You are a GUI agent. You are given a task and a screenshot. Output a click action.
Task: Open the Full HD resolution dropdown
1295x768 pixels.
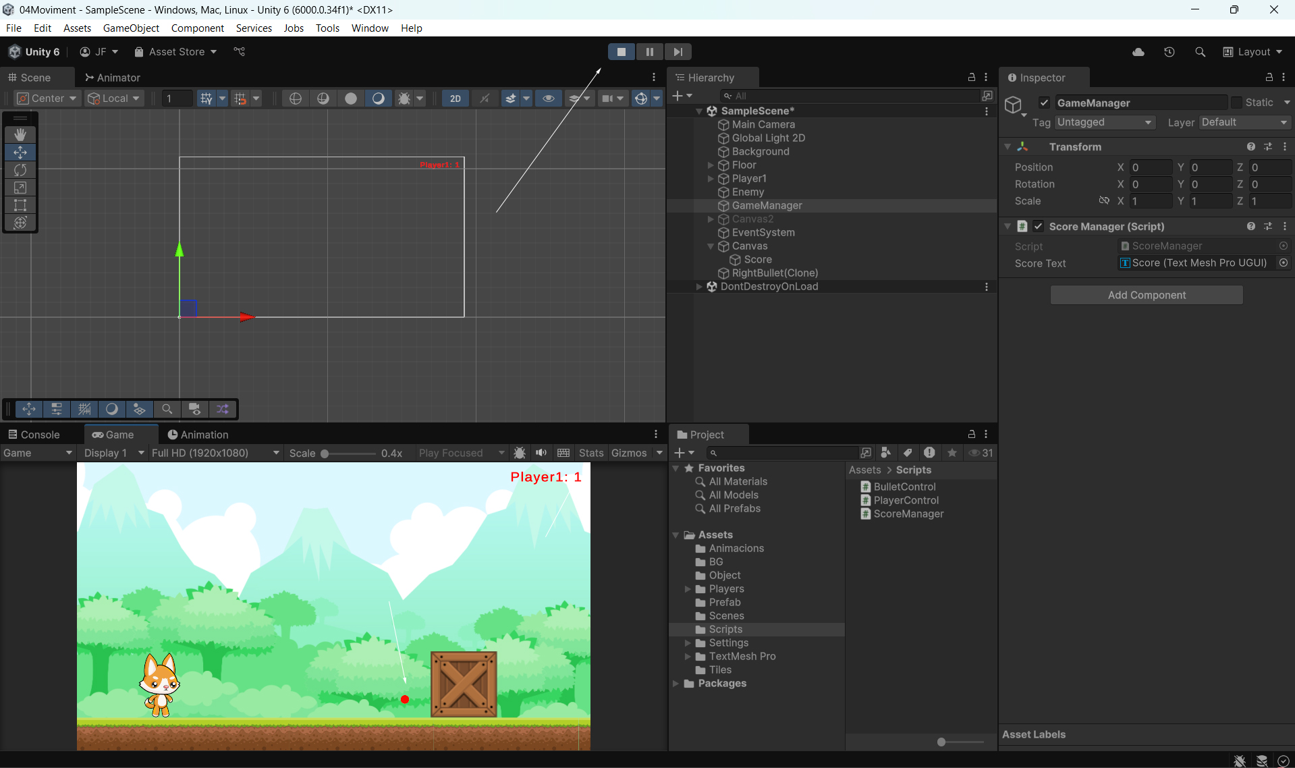(x=215, y=453)
